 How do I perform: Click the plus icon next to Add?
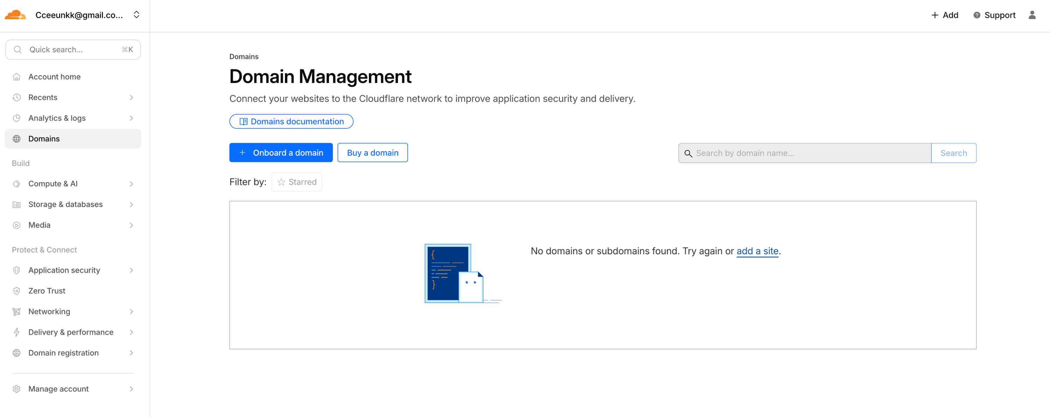tap(934, 15)
